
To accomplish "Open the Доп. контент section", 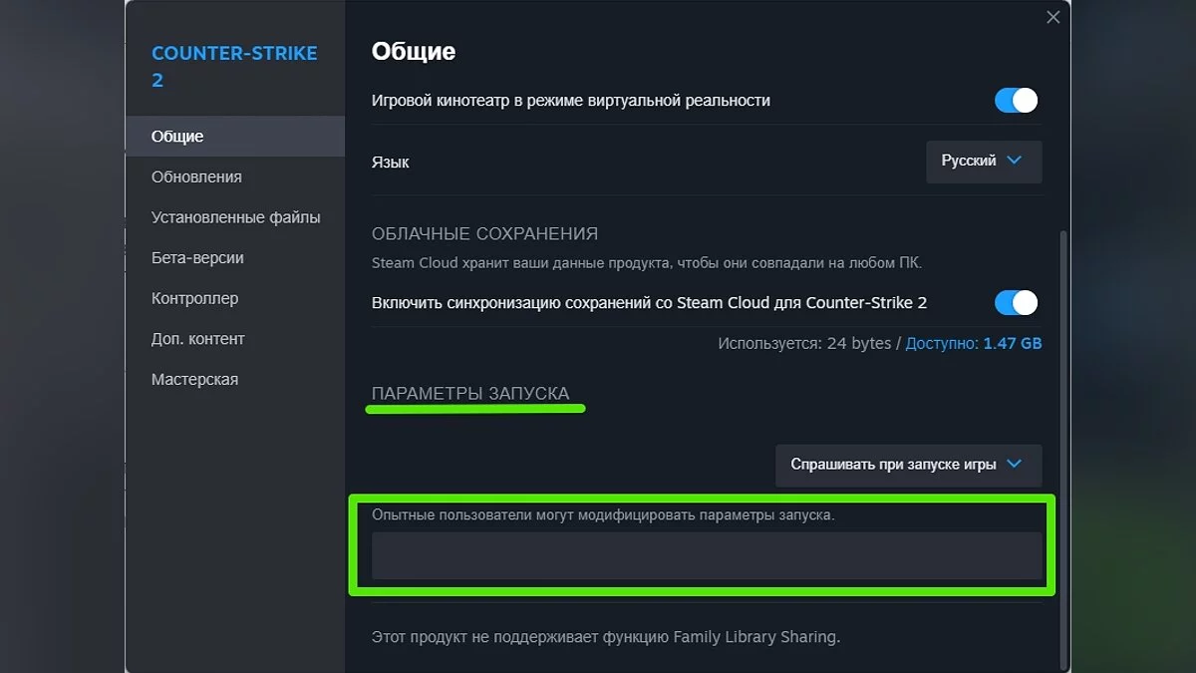I will coord(197,339).
